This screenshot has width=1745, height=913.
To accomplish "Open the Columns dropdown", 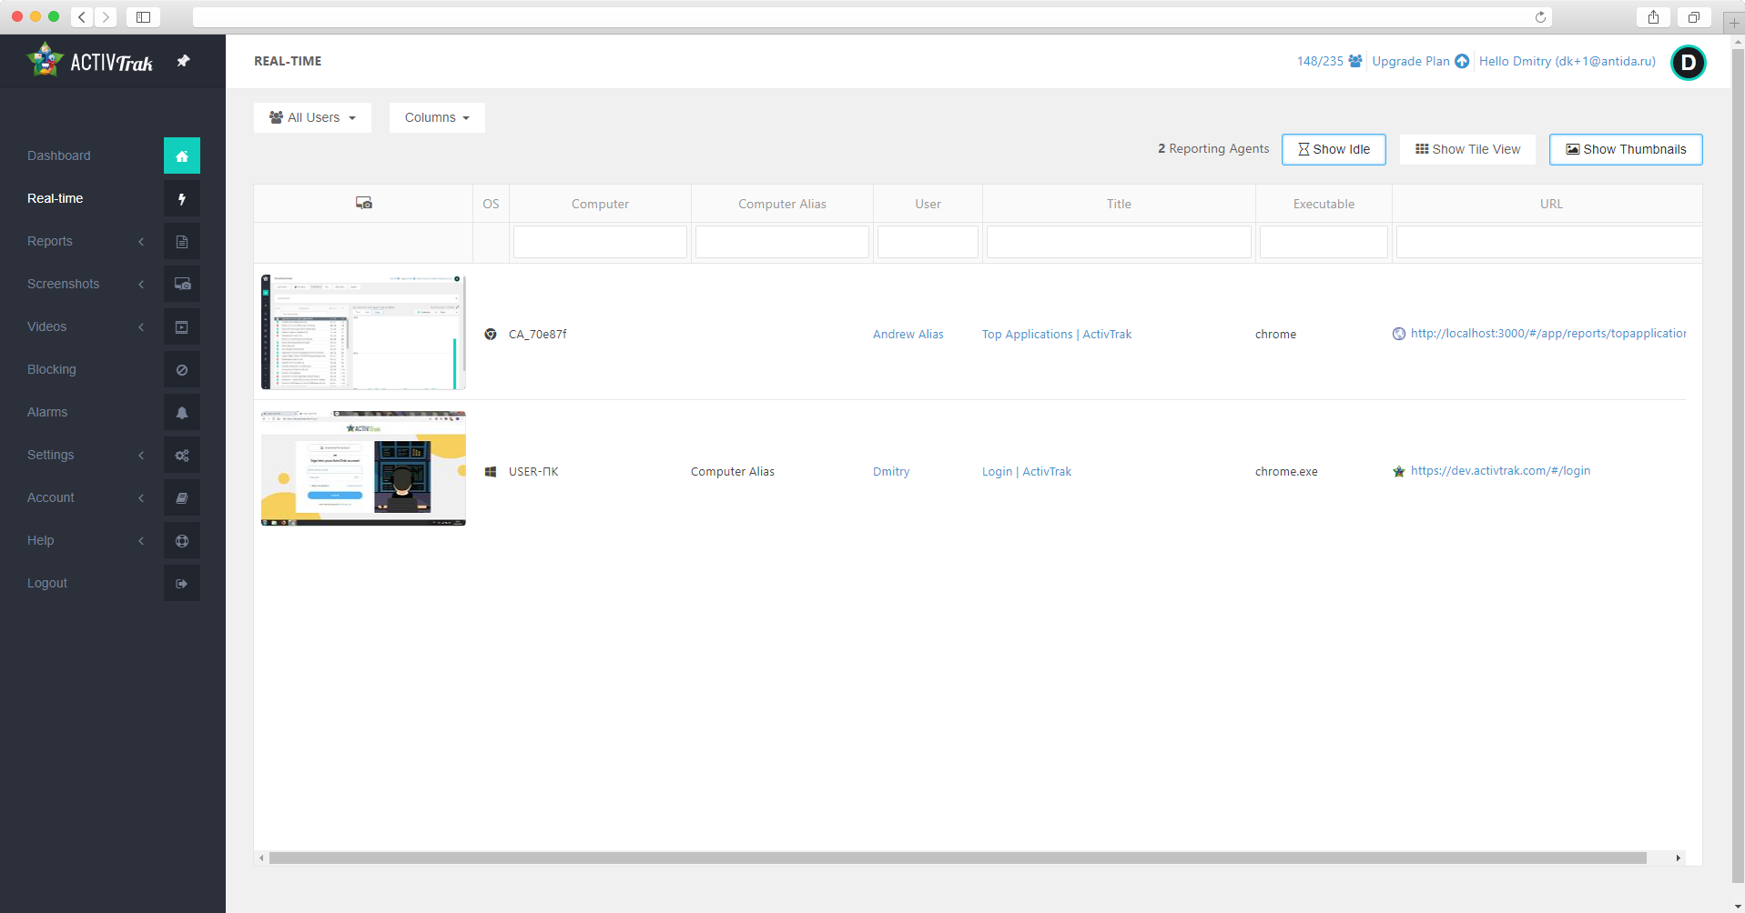I will click(437, 117).
